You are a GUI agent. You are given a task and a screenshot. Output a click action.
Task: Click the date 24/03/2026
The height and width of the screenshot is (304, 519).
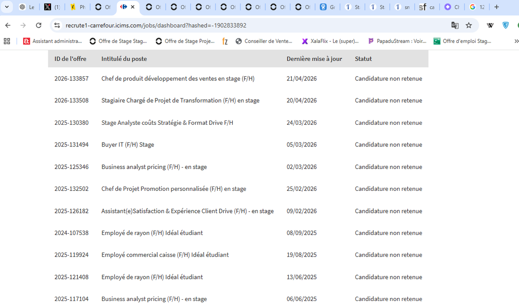[x=302, y=123]
